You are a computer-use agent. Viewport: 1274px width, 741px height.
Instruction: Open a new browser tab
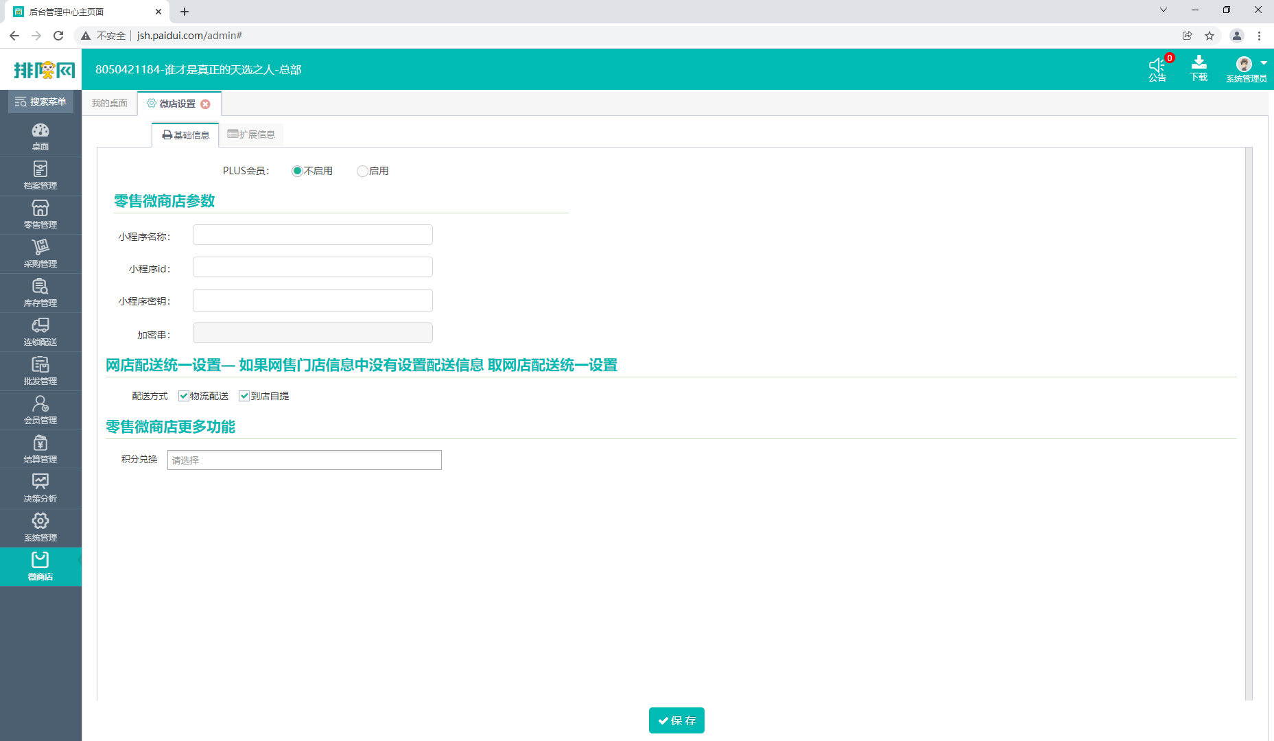185,12
